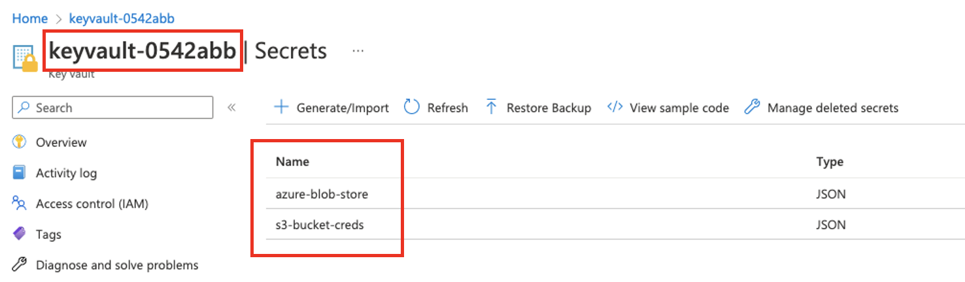Click the circular Refresh icon
Viewport: 965px width, 282px height.
(x=411, y=108)
